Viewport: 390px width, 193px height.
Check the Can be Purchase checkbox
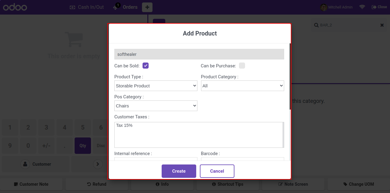[x=242, y=66]
